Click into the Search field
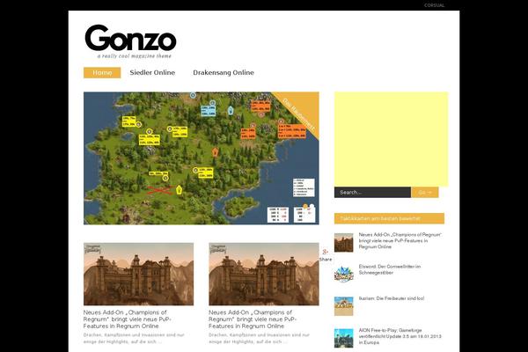The width and height of the screenshot is (528, 352). click(372, 193)
